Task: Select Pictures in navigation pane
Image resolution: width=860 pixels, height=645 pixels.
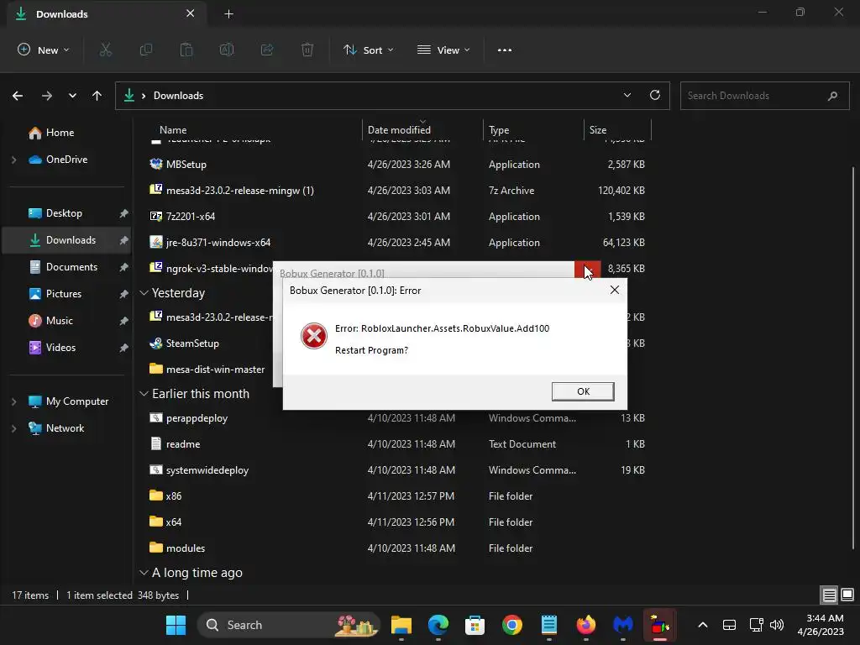Action: pos(66,294)
